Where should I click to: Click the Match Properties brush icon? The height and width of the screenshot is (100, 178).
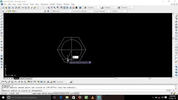34,7
